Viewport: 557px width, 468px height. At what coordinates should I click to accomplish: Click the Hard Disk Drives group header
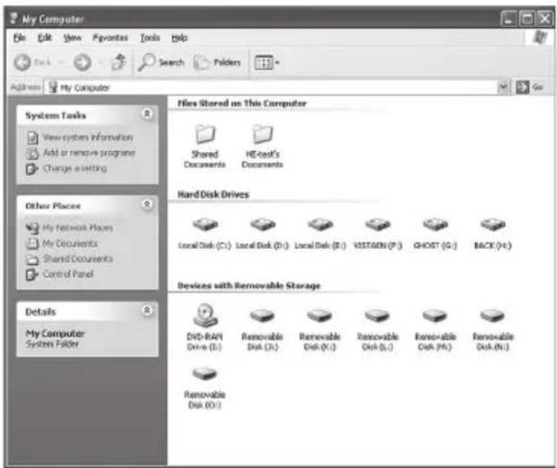[x=213, y=195]
